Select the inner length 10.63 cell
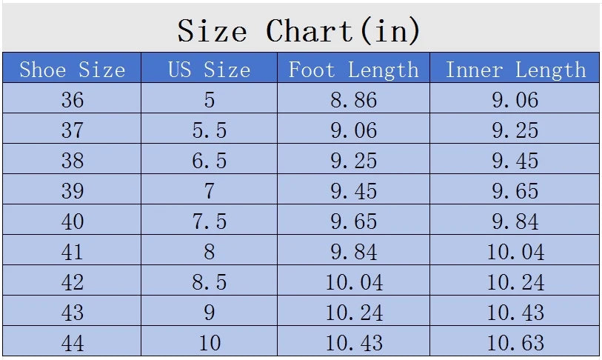Image resolution: width=602 pixels, height=360 pixels. coord(515,343)
